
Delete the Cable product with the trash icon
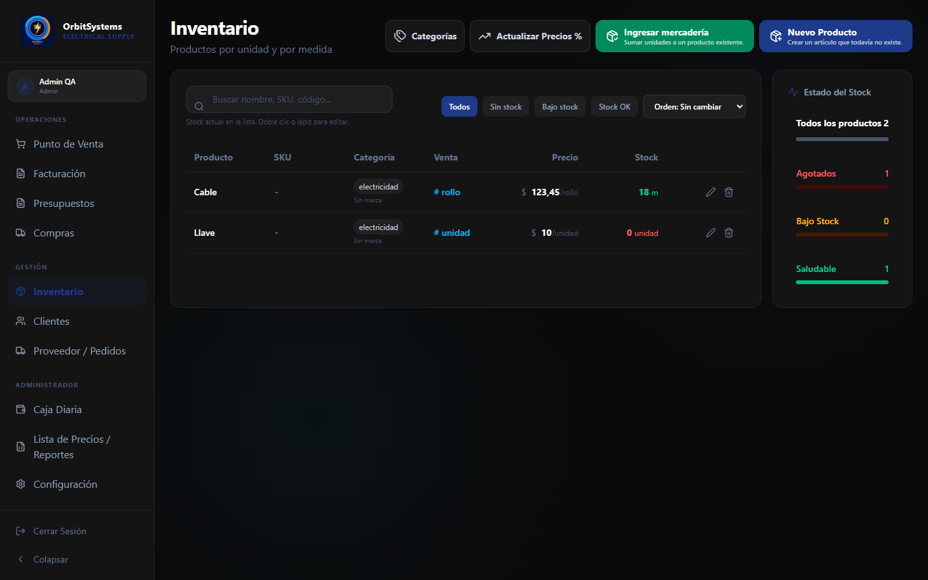[x=729, y=192]
